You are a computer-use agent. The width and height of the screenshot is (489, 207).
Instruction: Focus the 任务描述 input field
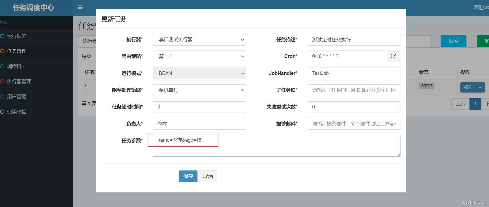coord(354,40)
